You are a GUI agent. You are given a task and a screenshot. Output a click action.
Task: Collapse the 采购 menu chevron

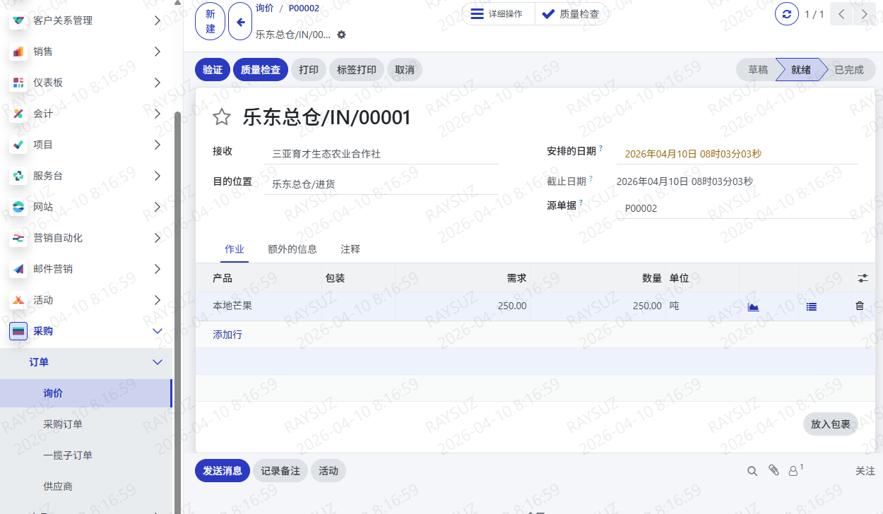157,331
